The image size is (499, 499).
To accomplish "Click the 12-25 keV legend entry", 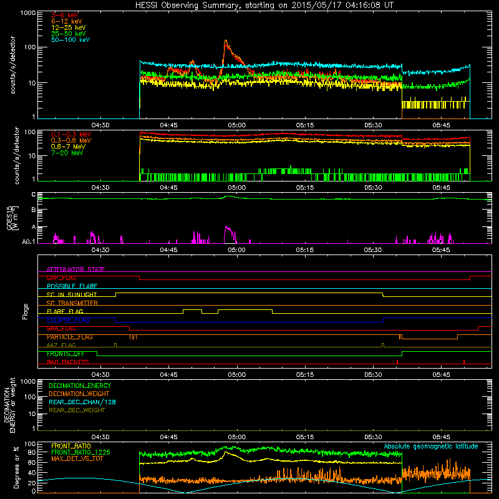I will (68, 27).
